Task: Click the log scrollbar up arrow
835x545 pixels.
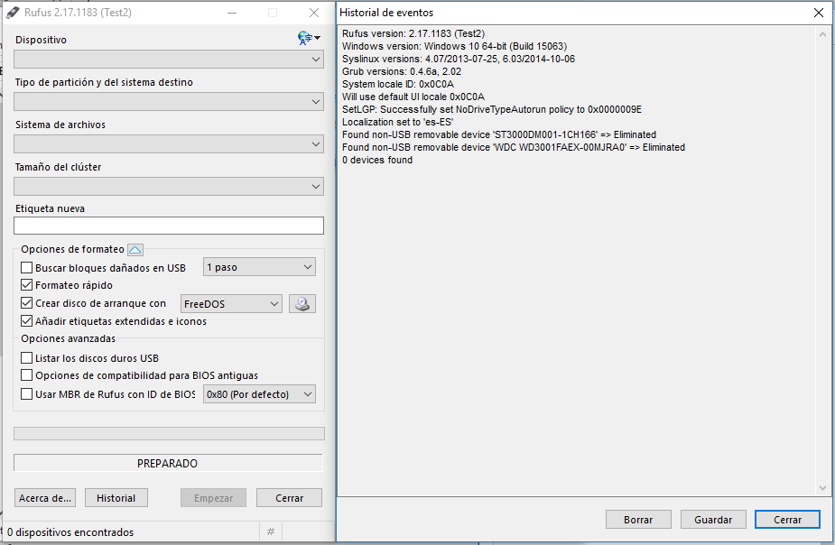Action: click(822, 34)
